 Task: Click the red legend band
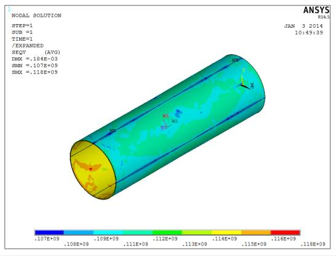tap(285, 233)
